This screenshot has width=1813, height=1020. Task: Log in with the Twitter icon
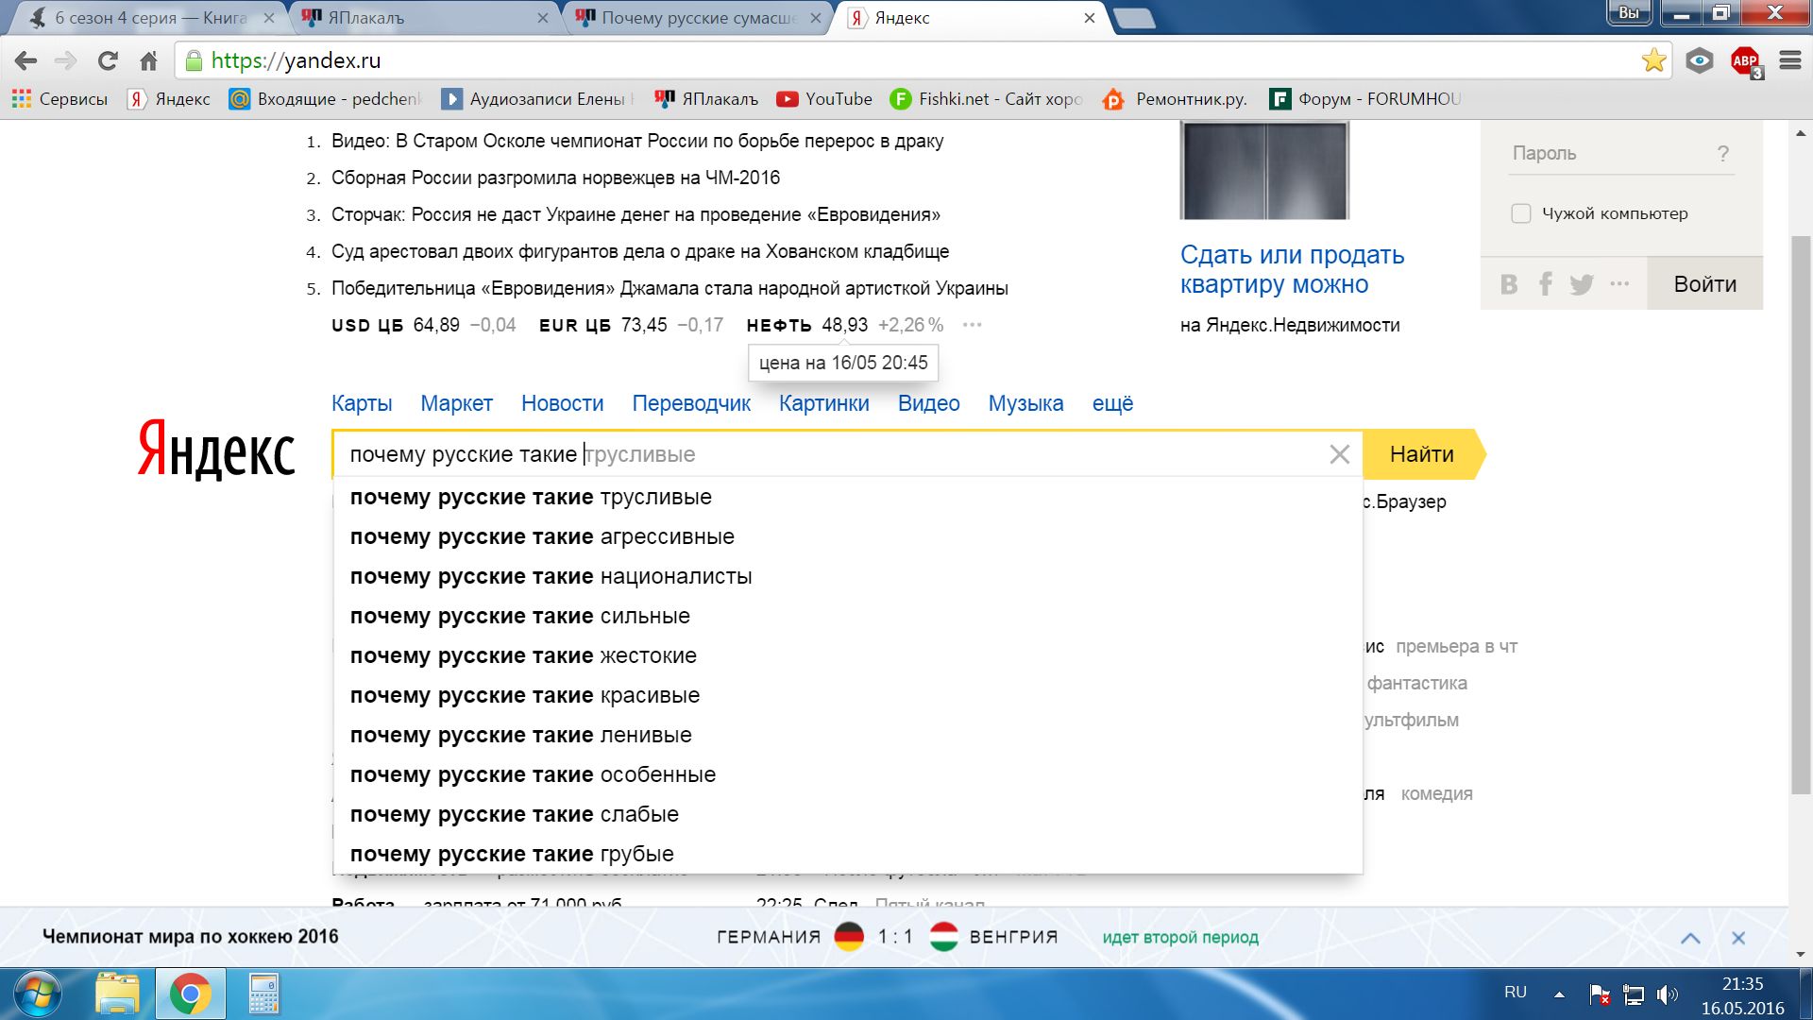(x=1582, y=284)
